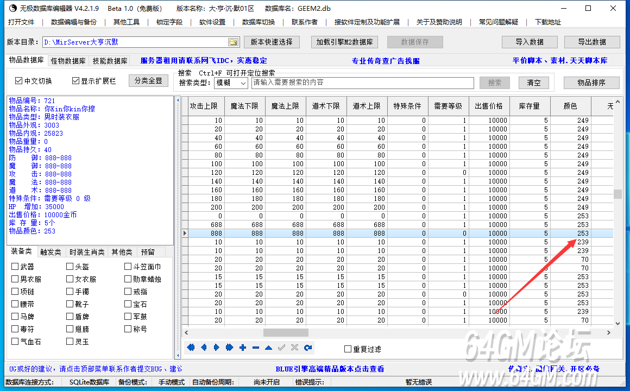Check the 武器 category box
This screenshot has height=391, width=630.
point(15,267)
